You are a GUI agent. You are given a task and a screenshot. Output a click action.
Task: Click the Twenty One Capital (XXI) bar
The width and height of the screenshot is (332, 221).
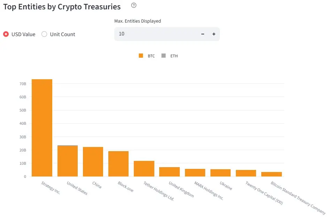246,173
